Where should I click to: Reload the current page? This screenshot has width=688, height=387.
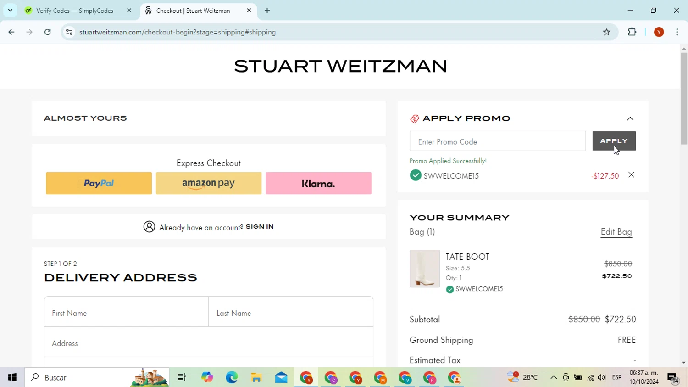point(48,32)
